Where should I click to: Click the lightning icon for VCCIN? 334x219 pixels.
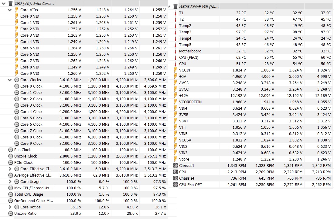(176, 70)
